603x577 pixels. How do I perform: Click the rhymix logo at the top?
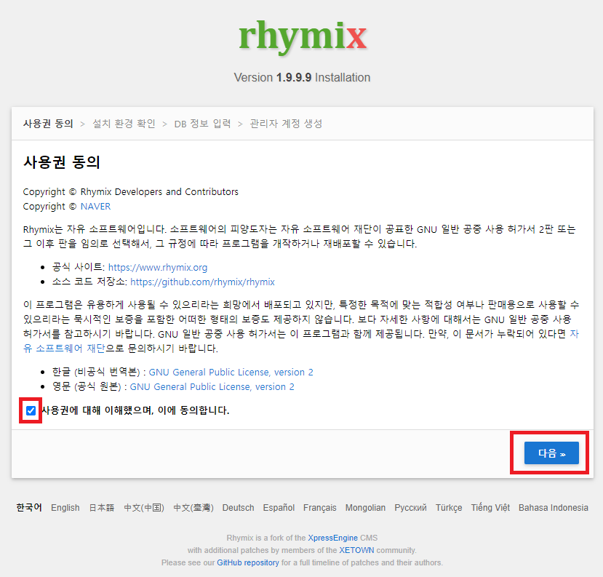[302, 36]
